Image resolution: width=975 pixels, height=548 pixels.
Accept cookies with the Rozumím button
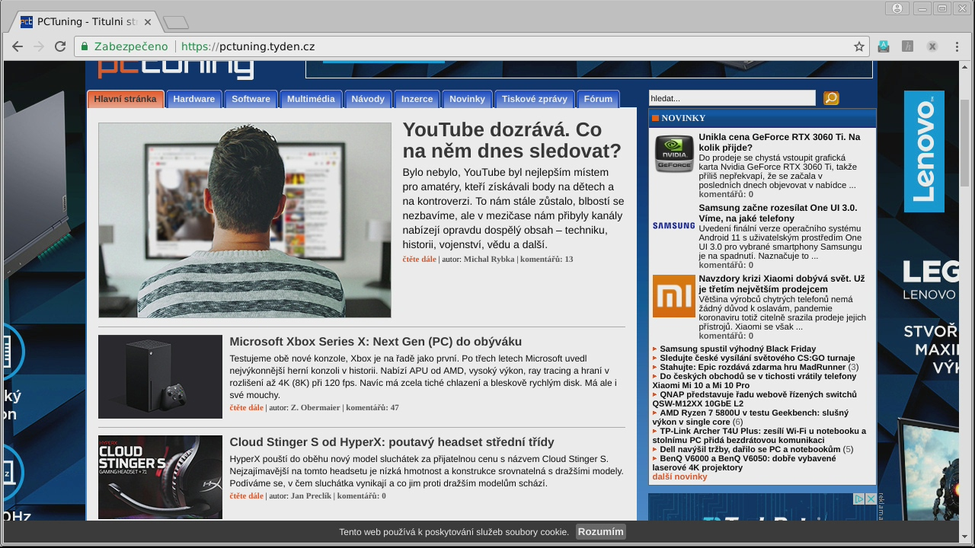pyautogui.click(x=601, y=531)
